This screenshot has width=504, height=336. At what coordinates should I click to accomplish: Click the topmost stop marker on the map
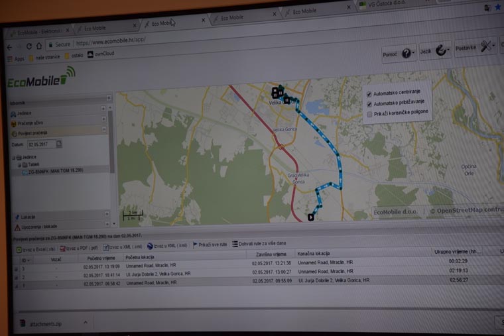(x=275, y=90)
